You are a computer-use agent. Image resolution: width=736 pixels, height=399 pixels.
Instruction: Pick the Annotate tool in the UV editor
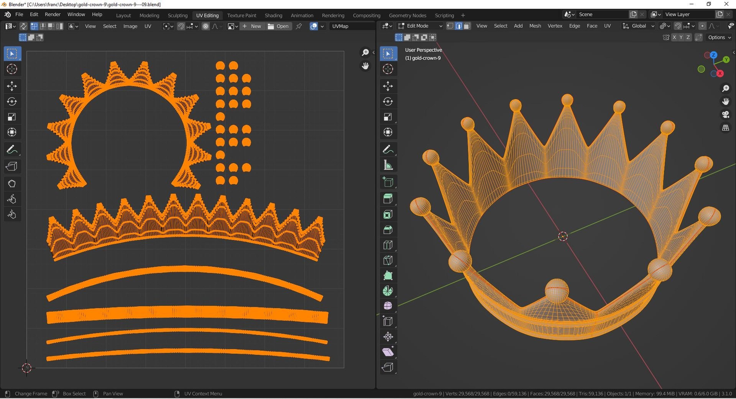tap(12, 149)
